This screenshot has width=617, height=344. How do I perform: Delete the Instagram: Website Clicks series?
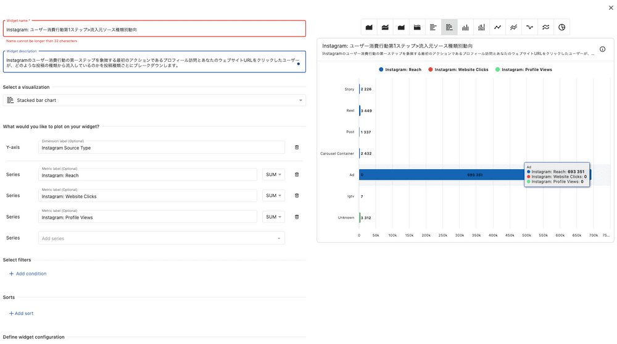pyautogui.click(x=297, y=196)
